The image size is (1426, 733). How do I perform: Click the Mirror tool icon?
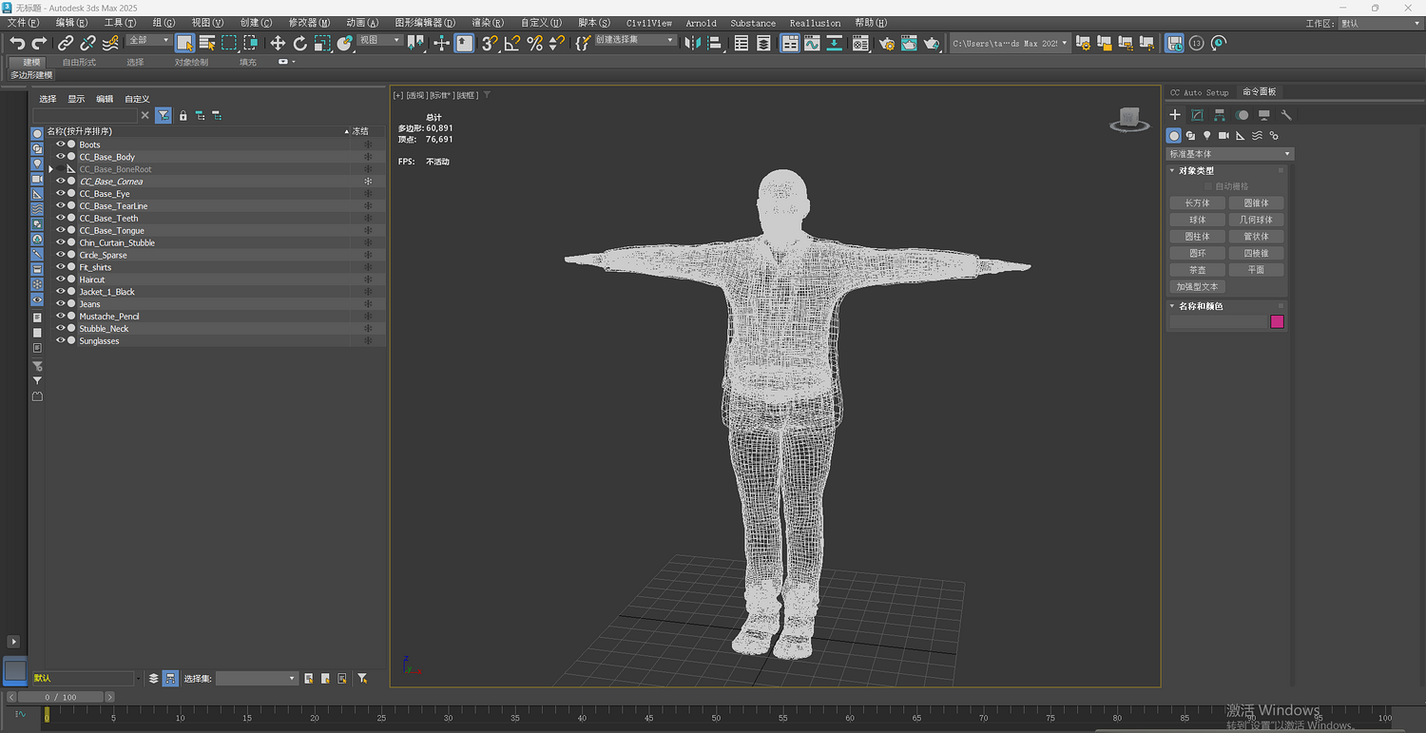pos(692,43)
